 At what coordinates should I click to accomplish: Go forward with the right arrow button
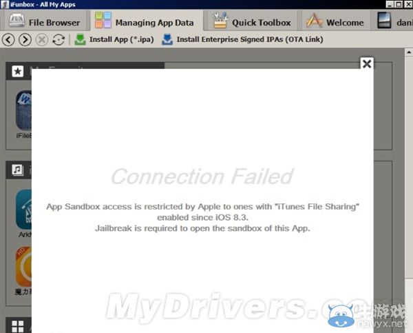click(x=25, y=40)
